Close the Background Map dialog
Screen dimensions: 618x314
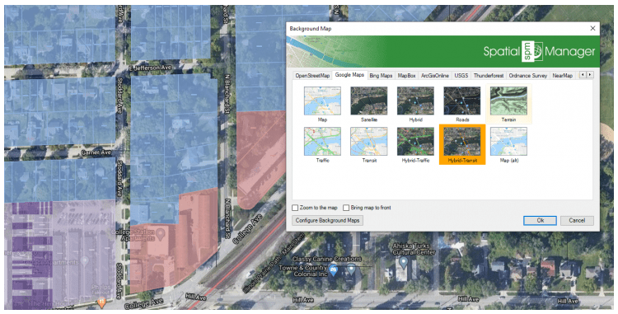(592, 28)
